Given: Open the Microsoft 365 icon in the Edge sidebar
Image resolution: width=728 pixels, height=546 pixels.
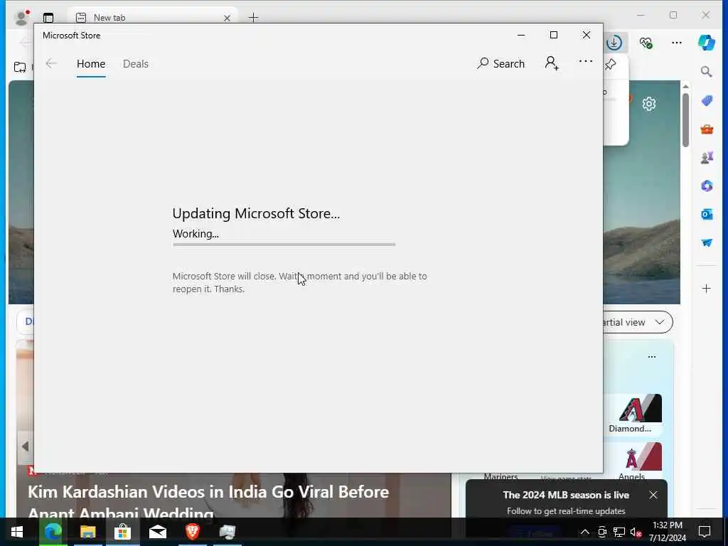Looking at the screenshot, I should coord(707,186).
